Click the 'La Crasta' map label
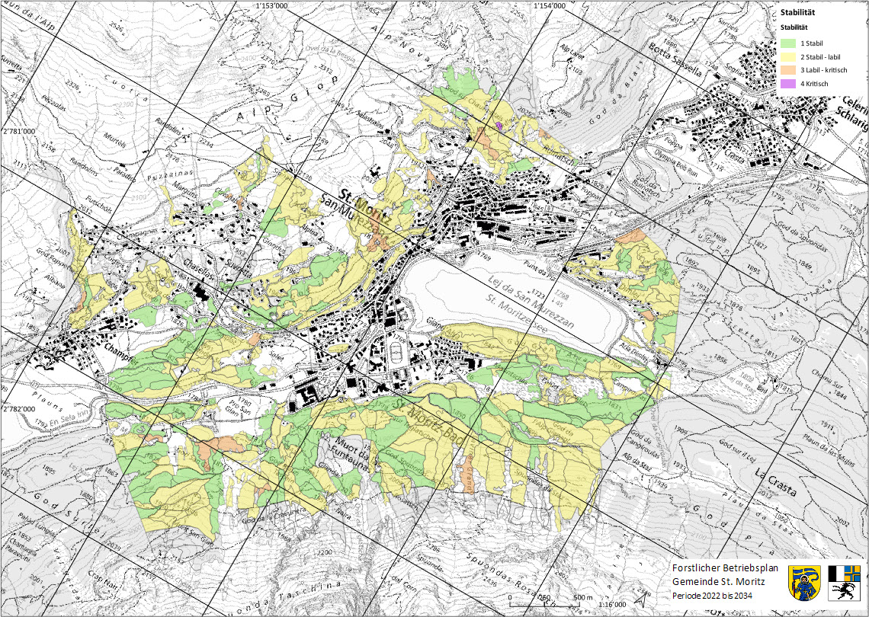The height and width of the screenshot is (617, 869). (775, 482)
